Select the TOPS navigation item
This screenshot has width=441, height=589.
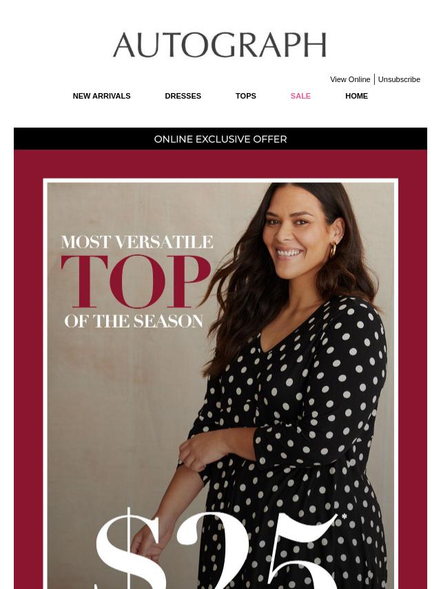[x=245, y=96]
